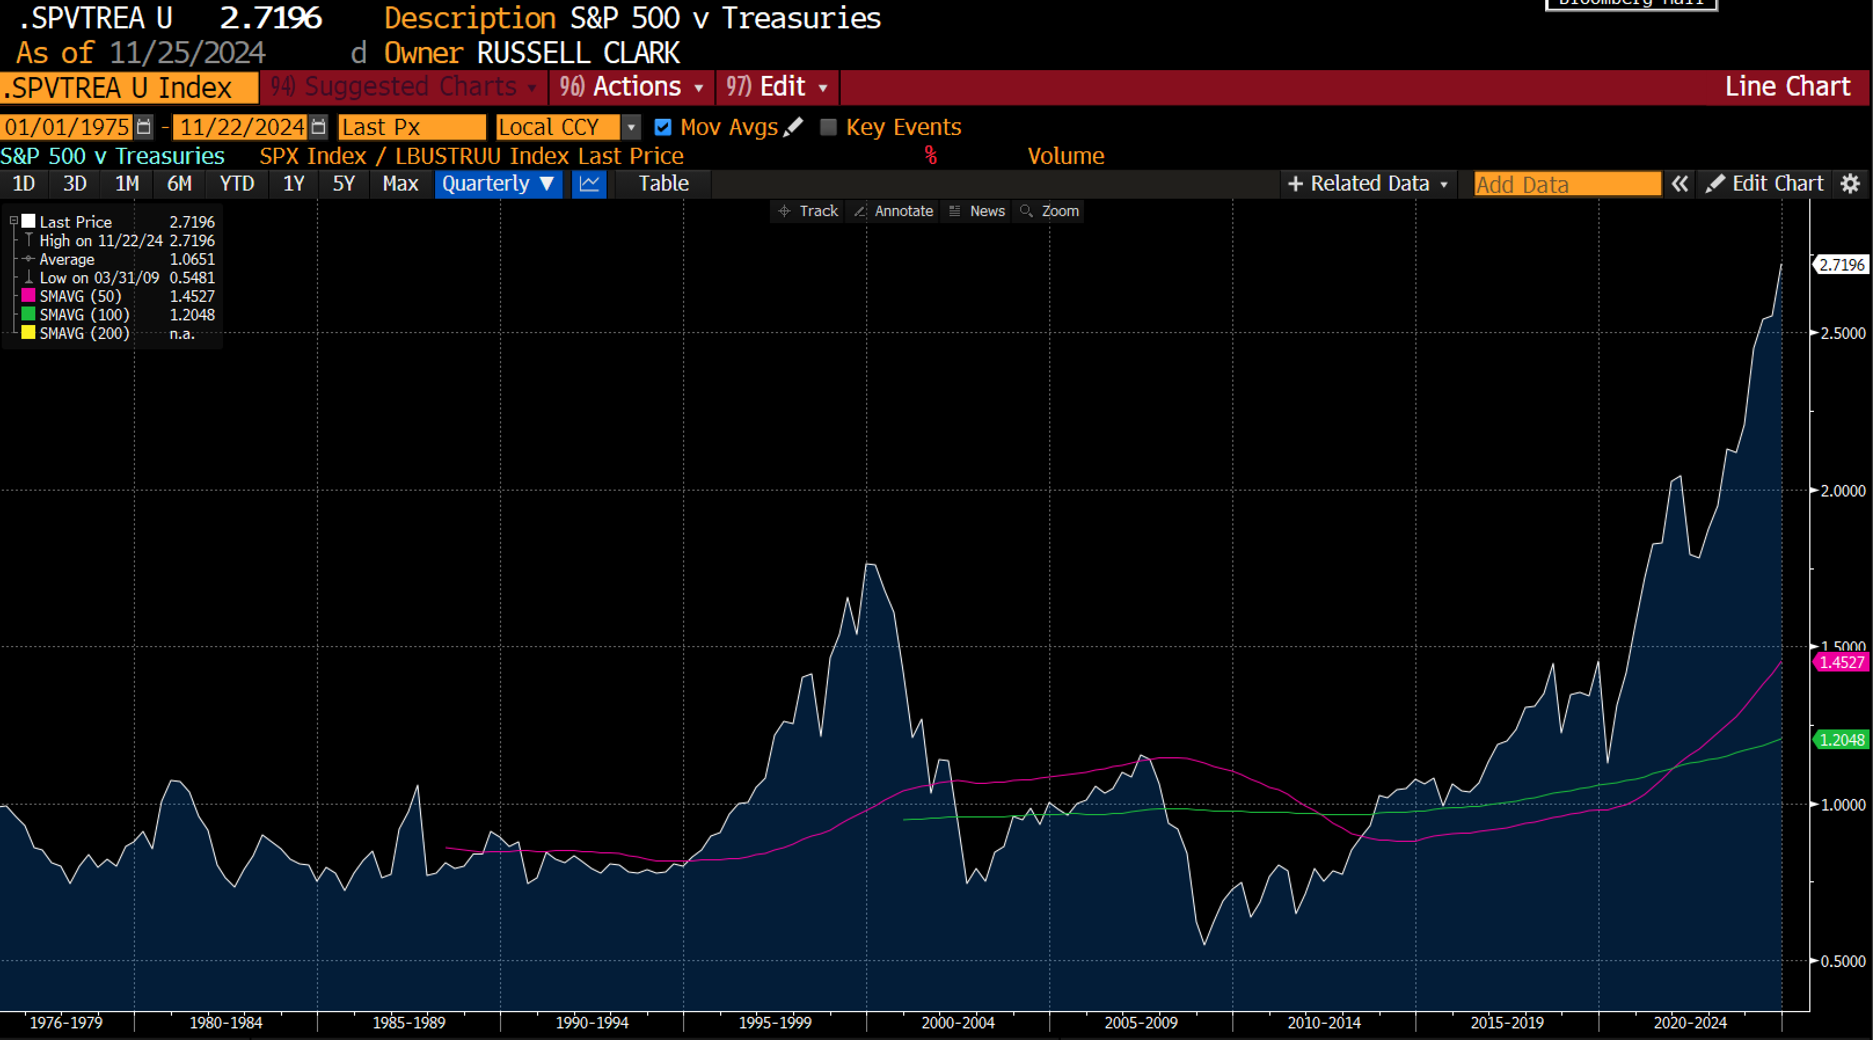This screenshot has width=1873, height=1040.
Task: Select the 3D range tab
Action: click(75, 184)
